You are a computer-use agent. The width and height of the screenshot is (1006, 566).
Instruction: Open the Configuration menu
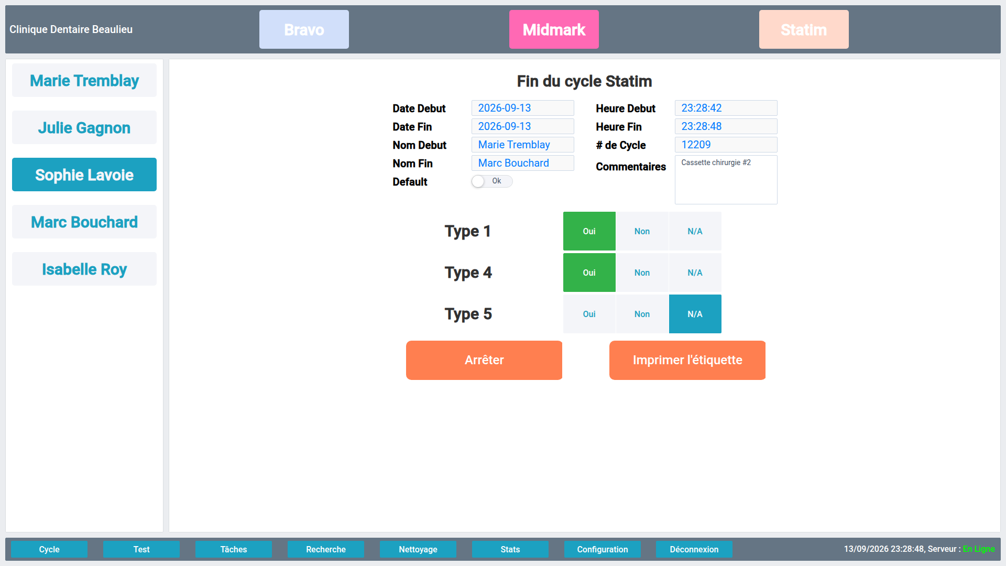pyautogui.click(x=603, y=549)
